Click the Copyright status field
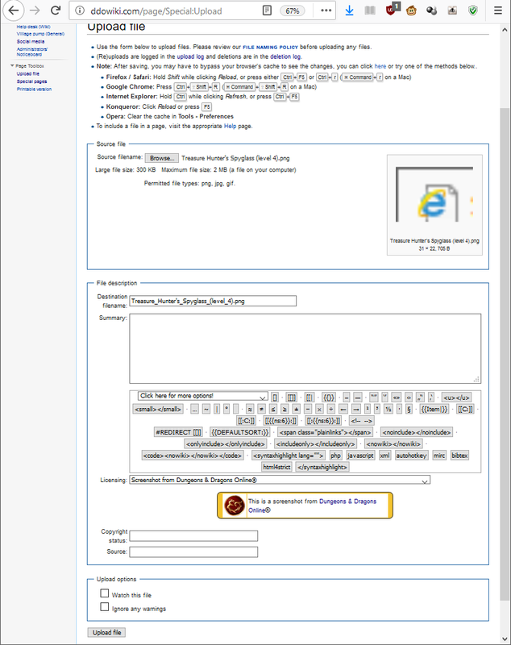 (x=193, y=536)
